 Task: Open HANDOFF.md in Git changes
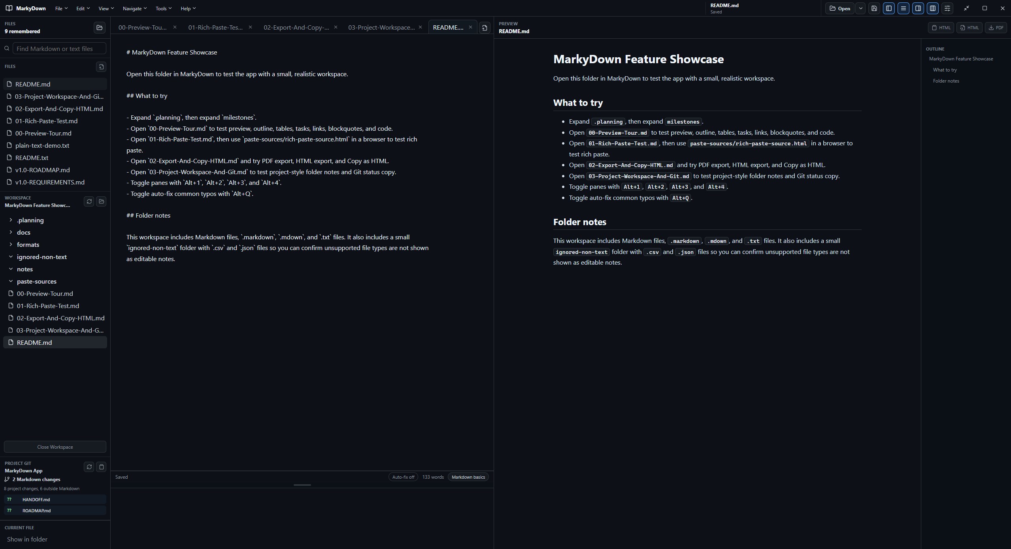(x=55, y=500)
